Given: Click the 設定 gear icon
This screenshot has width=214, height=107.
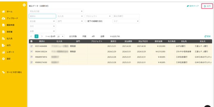Looking at the screenshot, I should click(3, 59).
